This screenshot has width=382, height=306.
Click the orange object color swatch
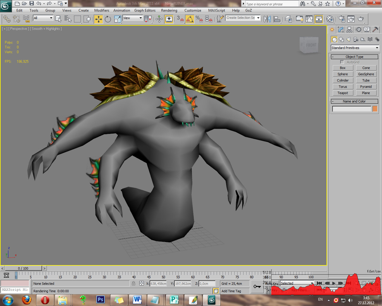(x=375, y=109)
